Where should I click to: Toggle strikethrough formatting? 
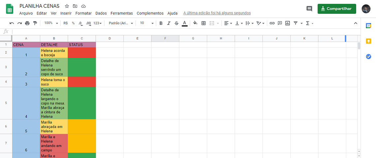coord(176,23)
